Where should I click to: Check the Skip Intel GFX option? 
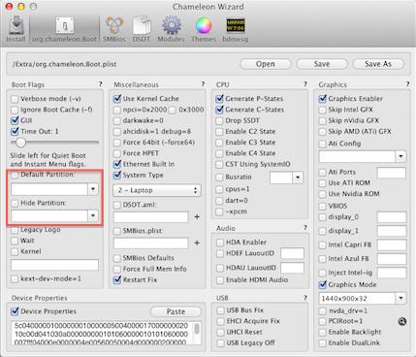click(x=322, y=110)
